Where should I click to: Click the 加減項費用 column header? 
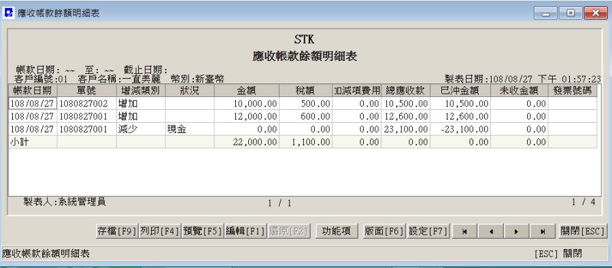click(x=357, y=90)
